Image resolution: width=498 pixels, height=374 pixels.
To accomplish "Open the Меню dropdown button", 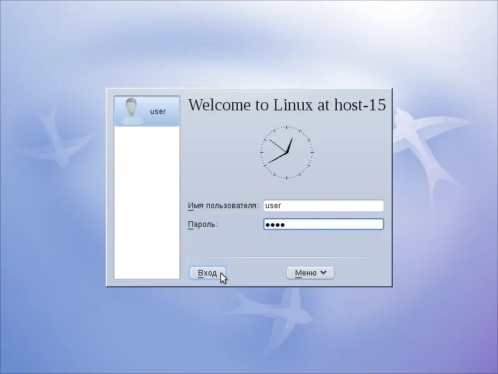I will tap(310, 273).
